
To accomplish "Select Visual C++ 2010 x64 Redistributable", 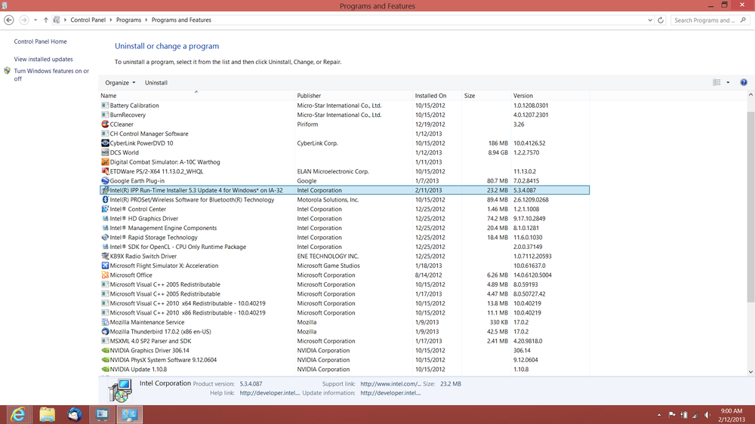I will pos(344,303).
